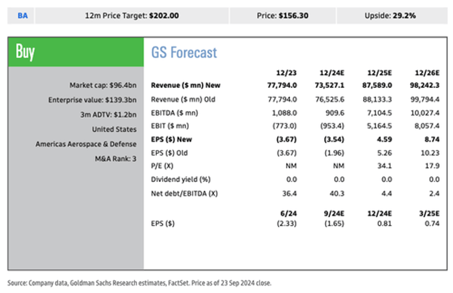Select the EPS ($) Old row label
Screen dimensions: 453x293
[169, 153]
